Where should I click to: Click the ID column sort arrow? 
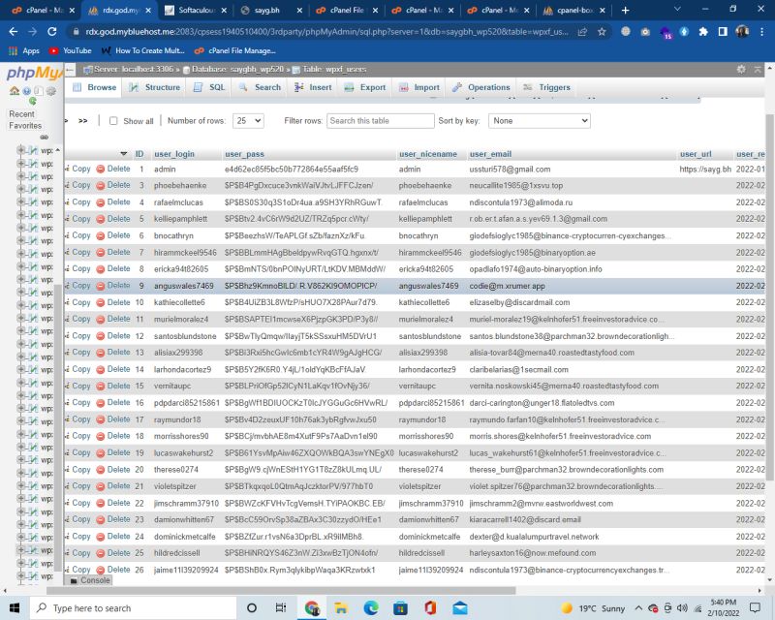126,153
